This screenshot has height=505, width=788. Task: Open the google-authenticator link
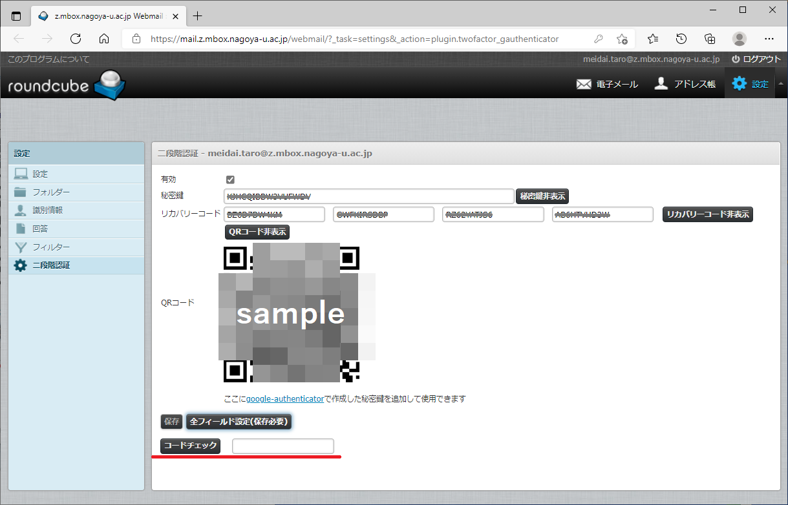click(x=284, y=399)
